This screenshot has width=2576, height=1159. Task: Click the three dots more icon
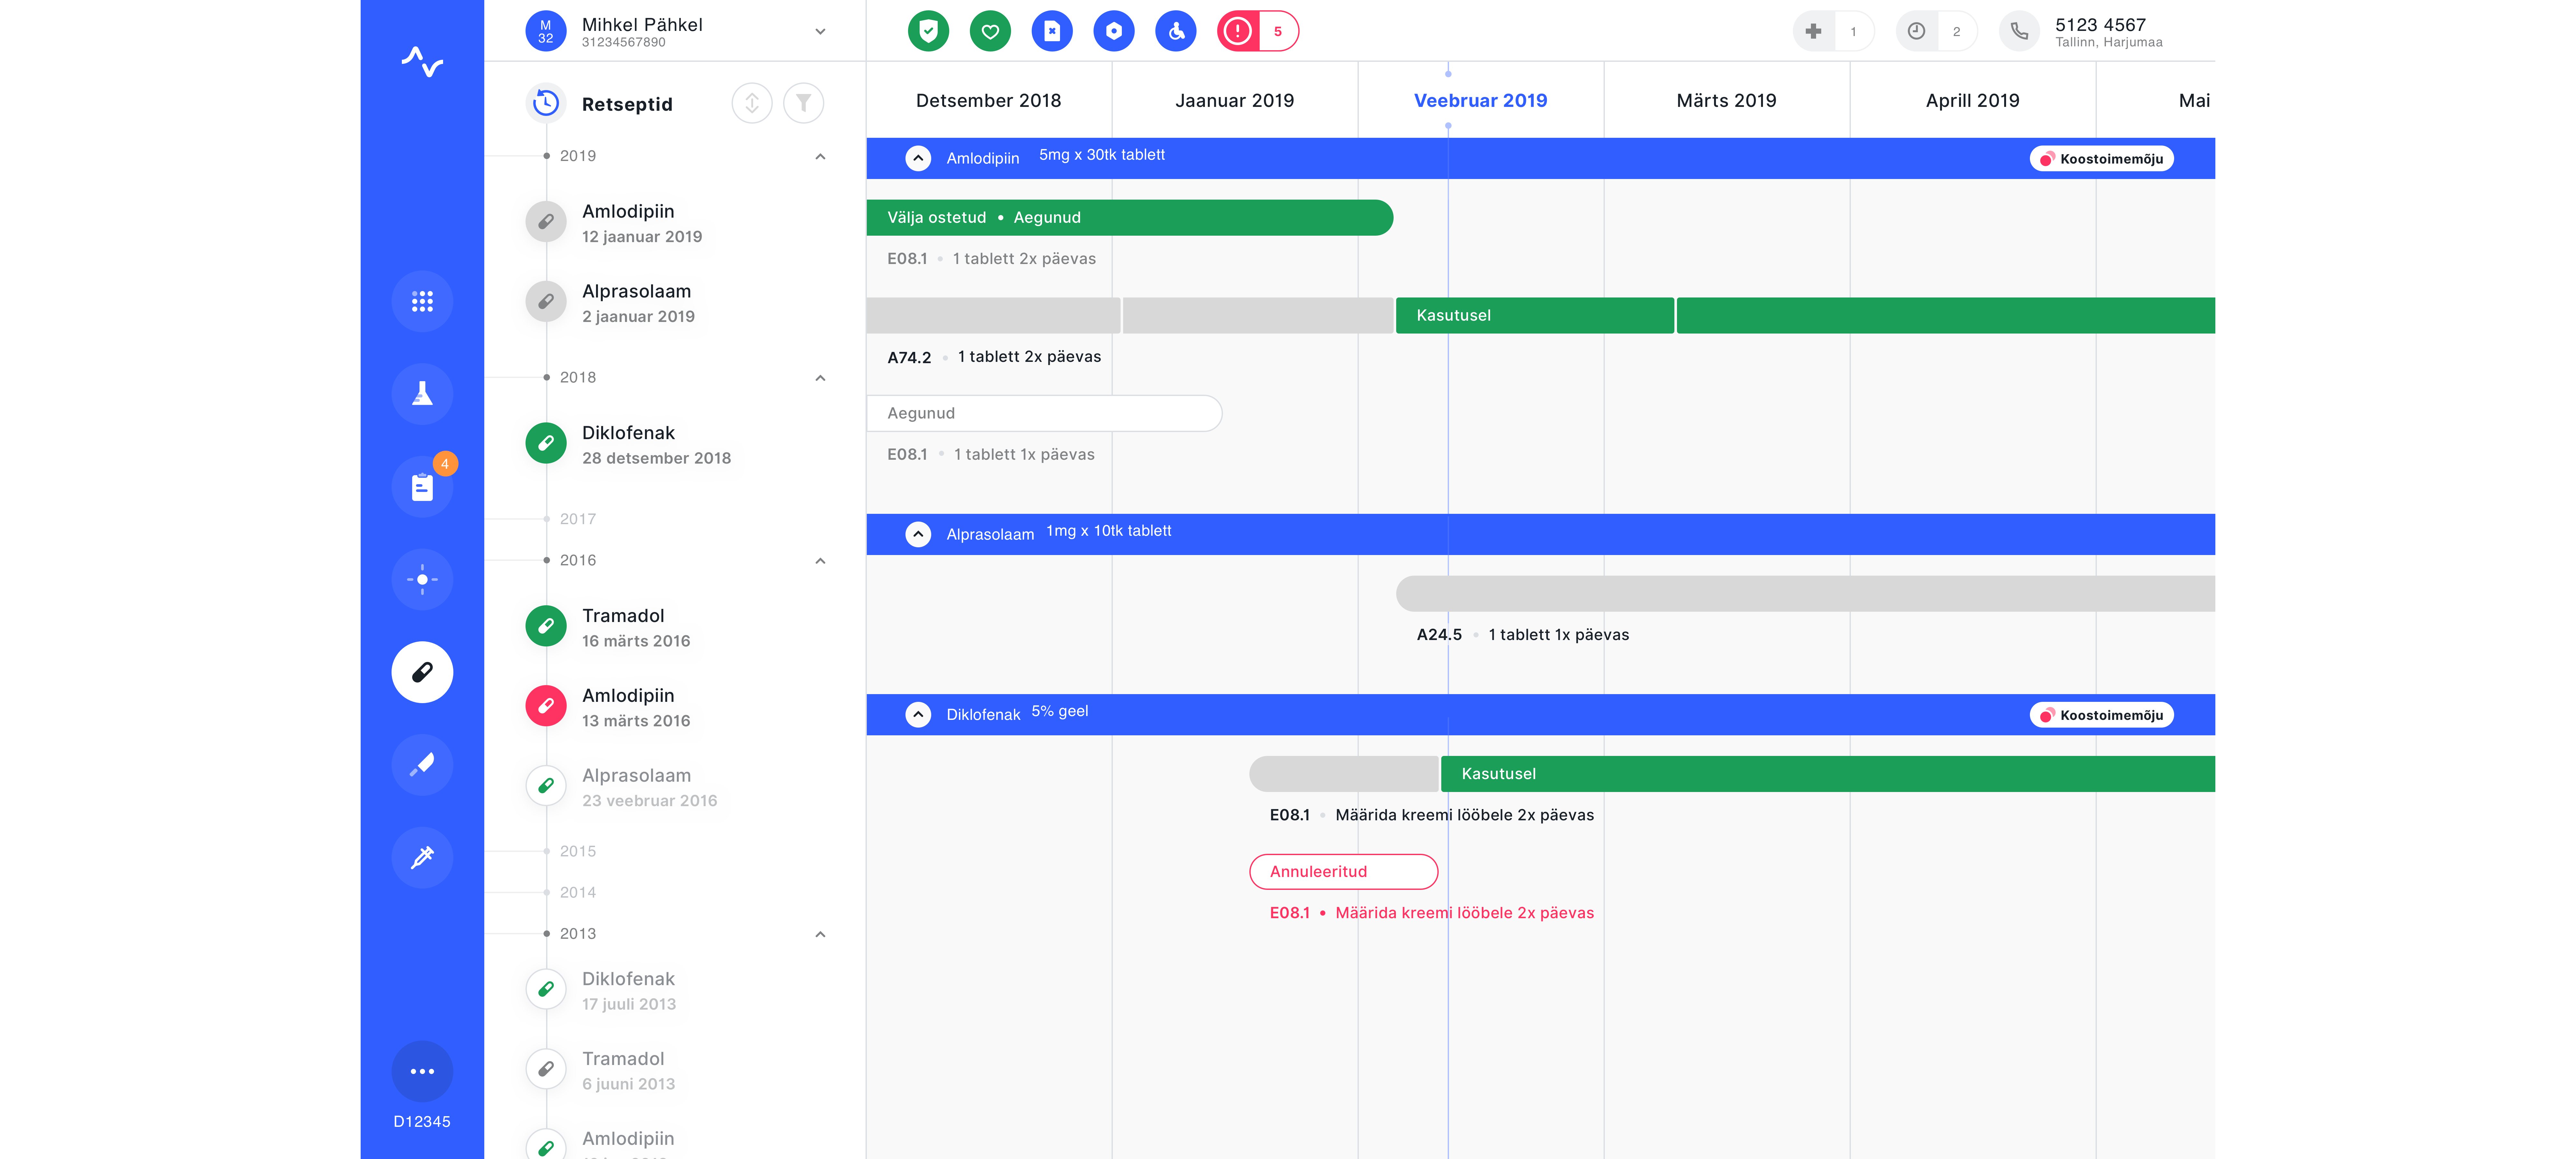coord(422,1071)
